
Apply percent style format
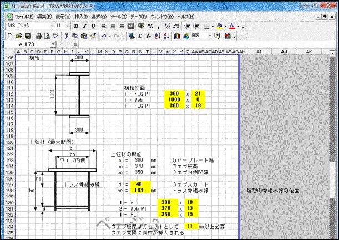click(150, 26)
